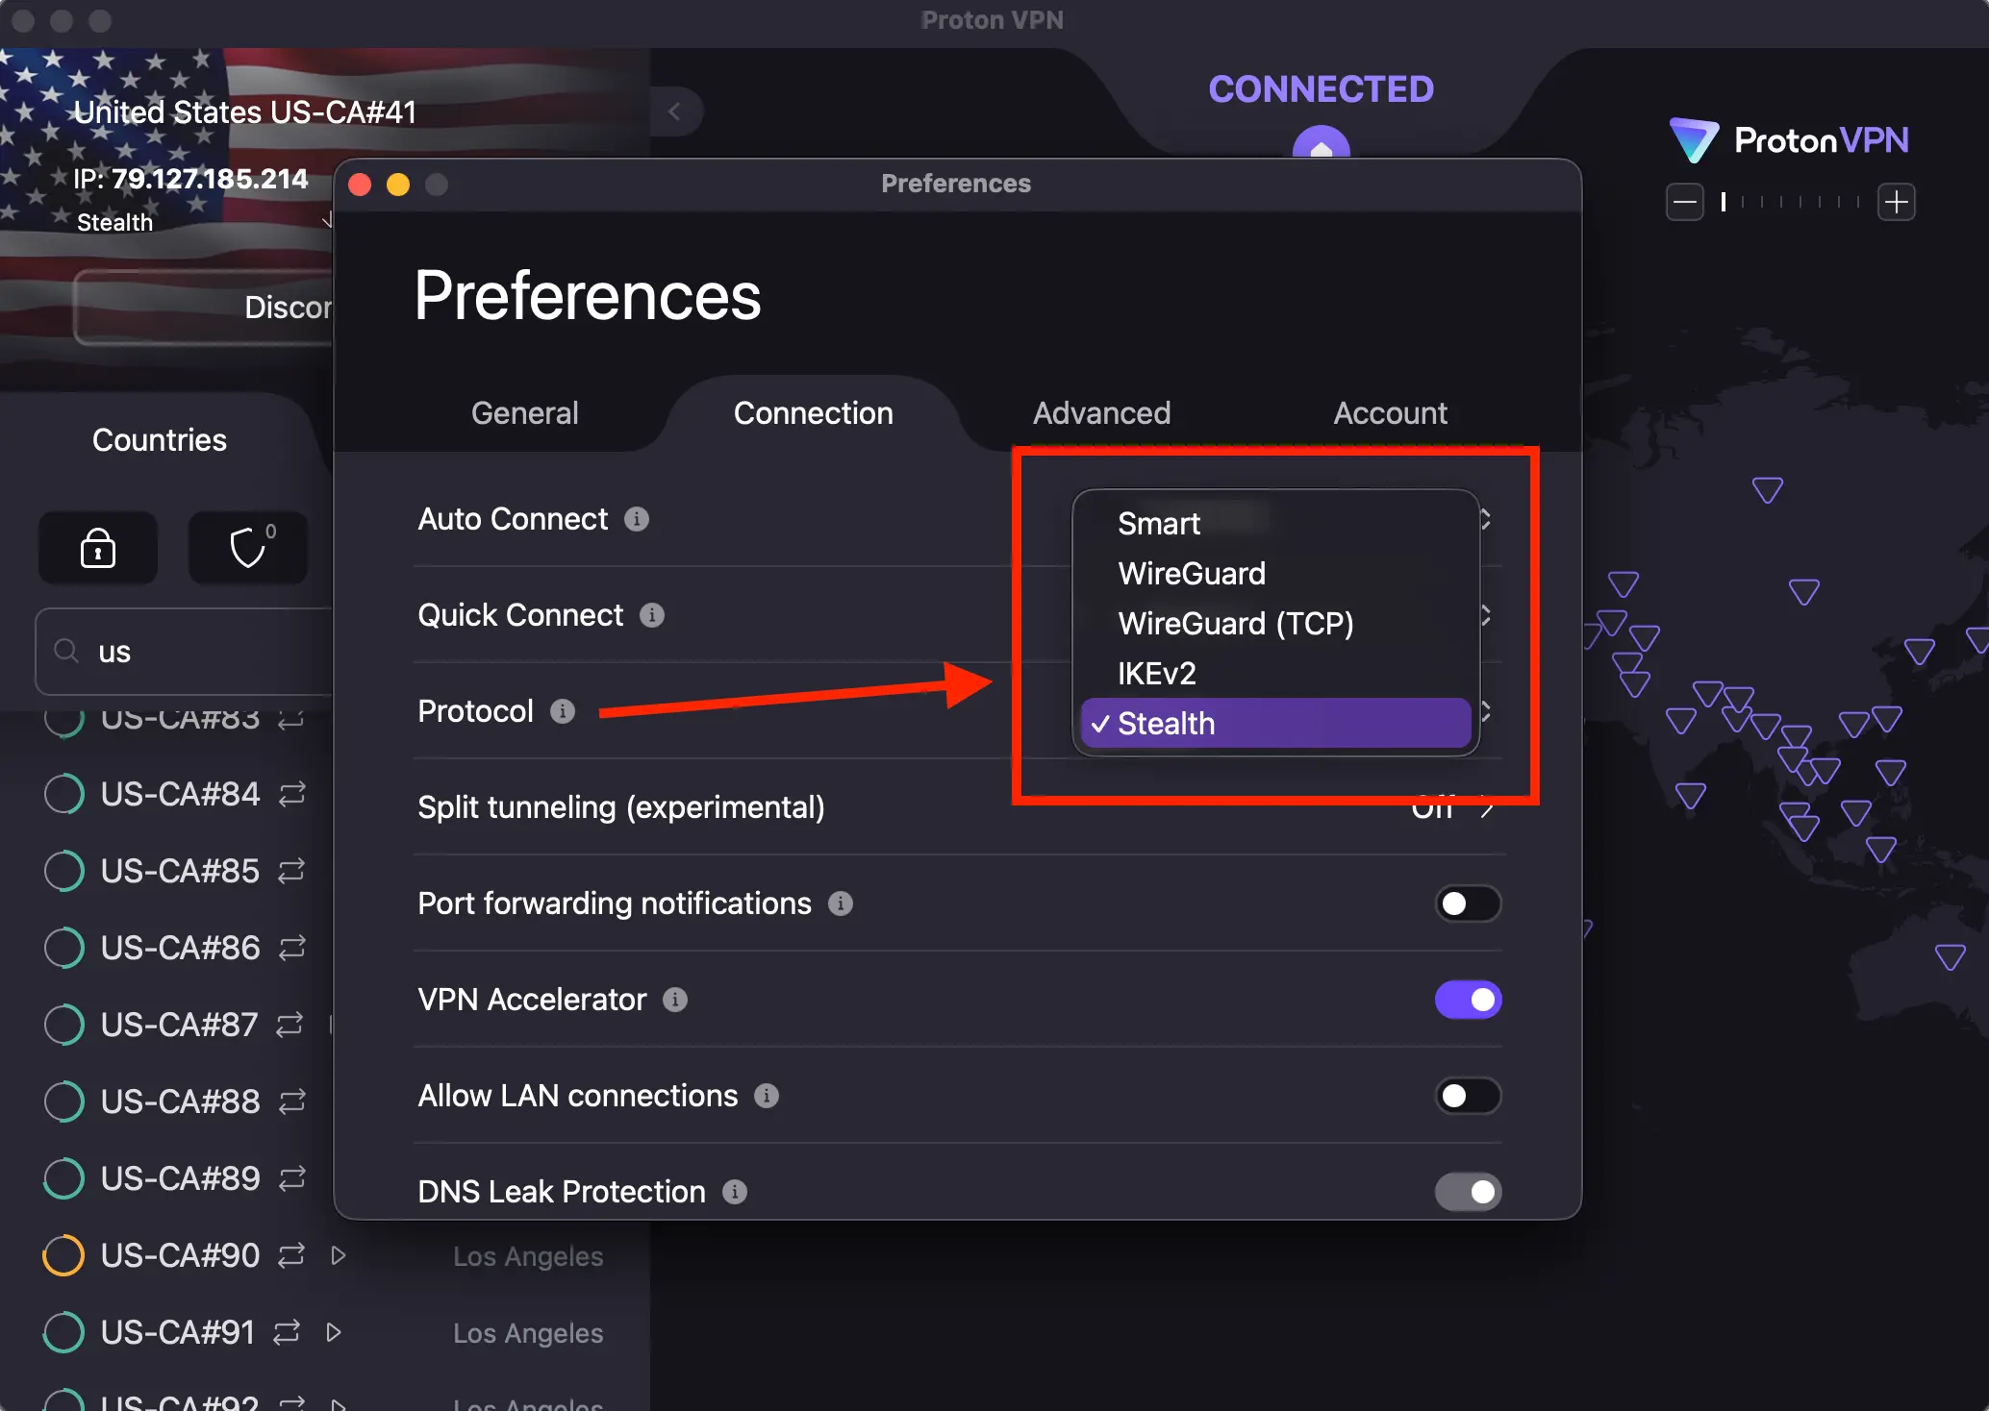Enable Port forwarding notifications
The height and width of the screenshot is (1411, 1989).
tap(1467, 904)
